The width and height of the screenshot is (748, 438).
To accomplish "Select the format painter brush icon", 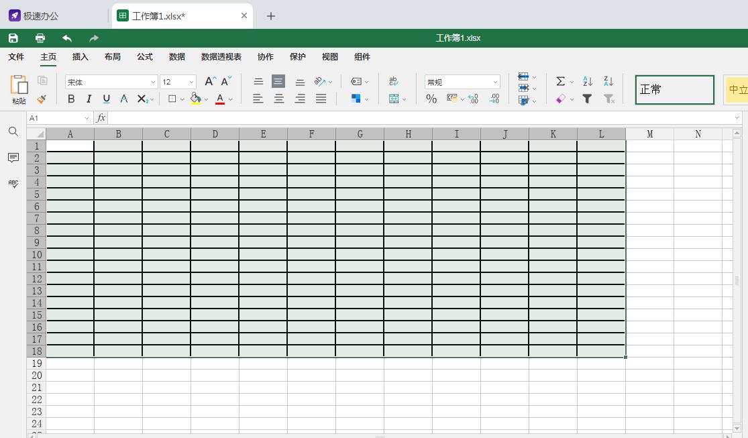I will coord(41,99).
